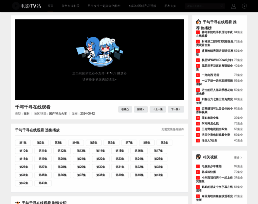Open 男生女生一起差差的软件 nav item
The image size is (258, 204).
tap(104, 6)
